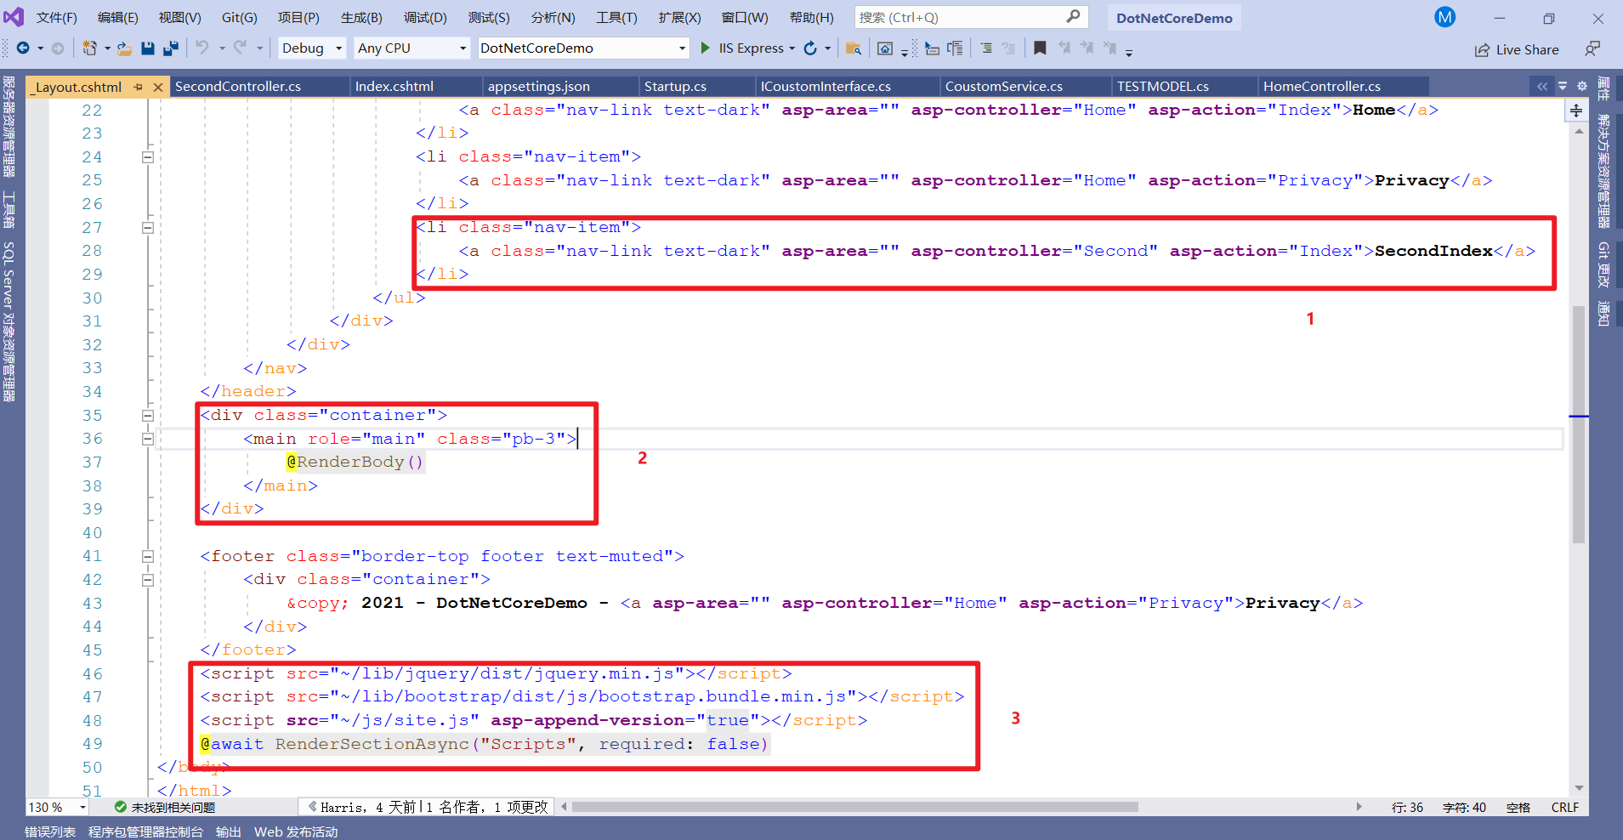Click the Live Share button
This screenshot has width=1623, height=840.
click(1517, 49)
